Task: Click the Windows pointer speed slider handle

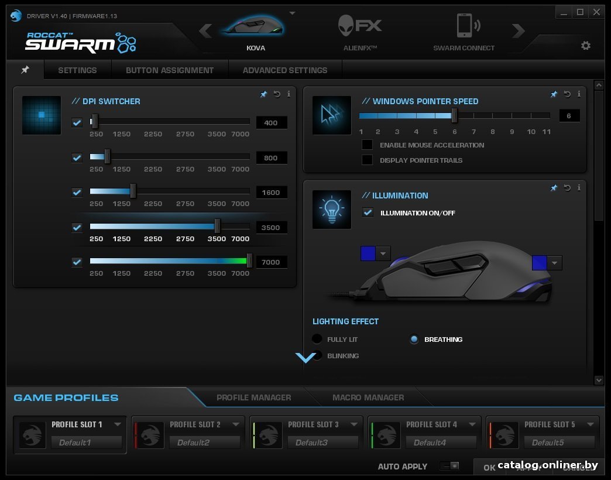Action: click(x=454, y=115)
